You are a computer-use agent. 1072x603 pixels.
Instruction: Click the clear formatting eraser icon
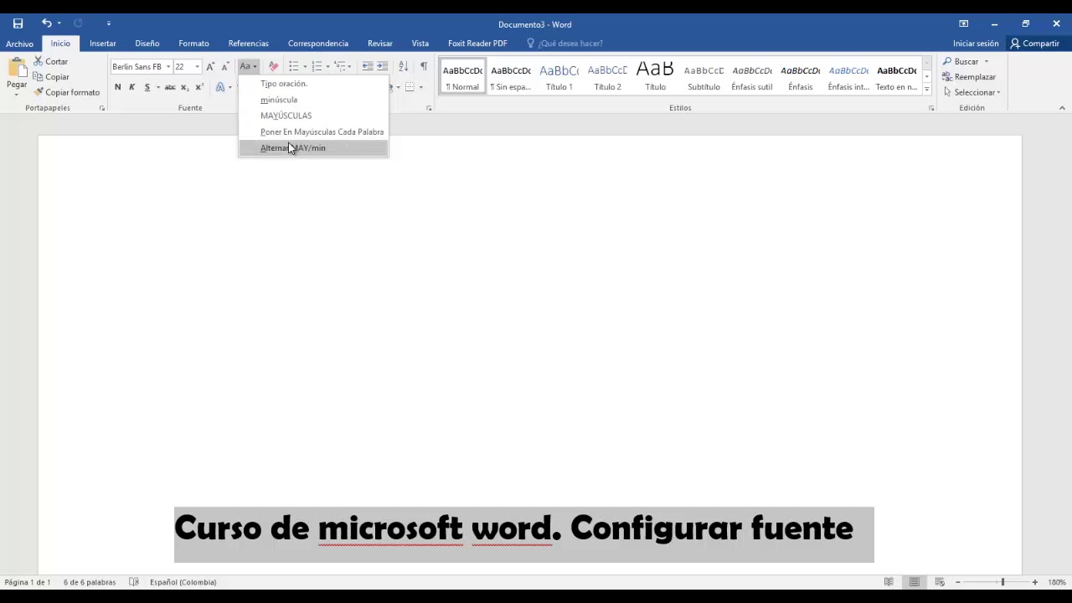273,66
